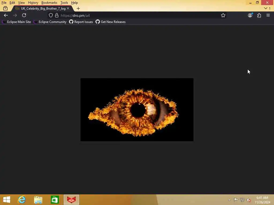Minimize the browser window
Screen dimensions: 274x205
click(x=250, y=3)
